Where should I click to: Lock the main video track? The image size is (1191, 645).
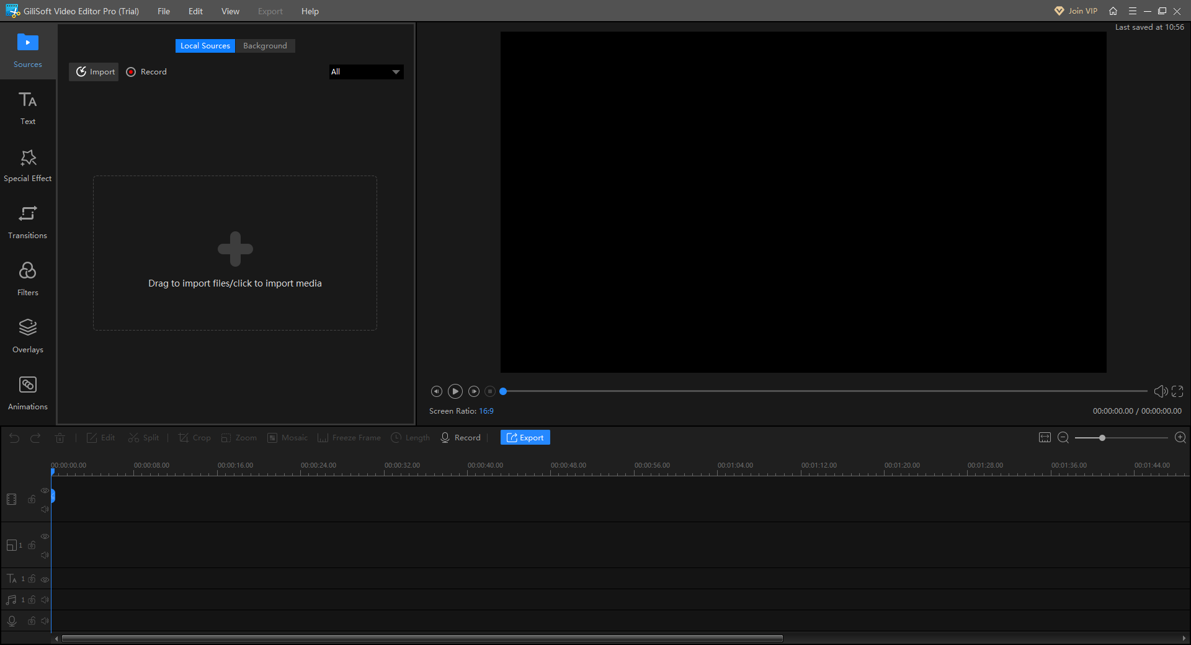(x=32, y=499)
